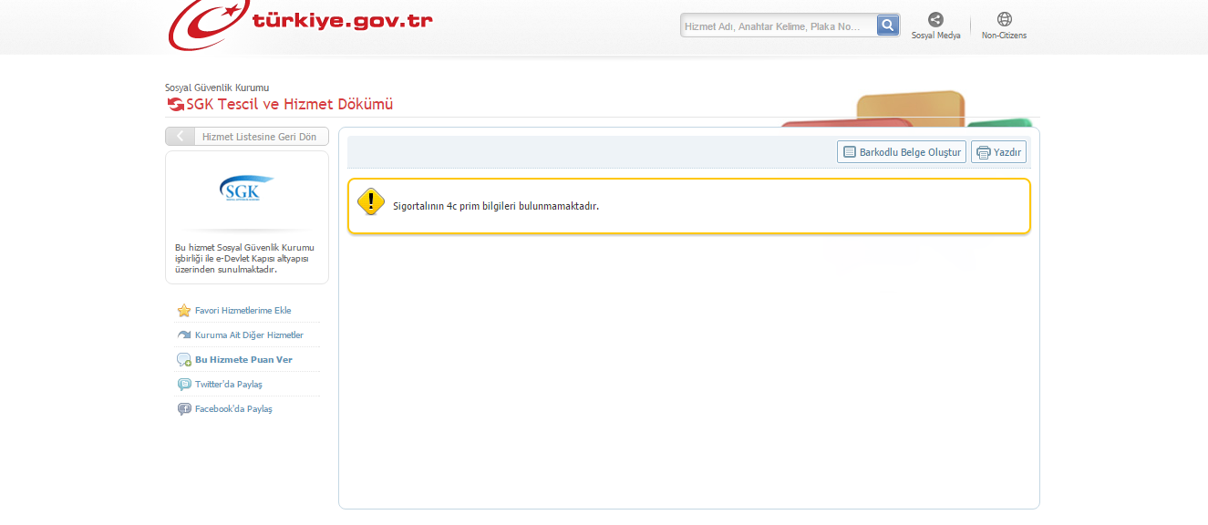Click the back arrow in Hizmet Listesine Geri Dön
This screenshot has height=525, width=1208.
tap(181, 137)
